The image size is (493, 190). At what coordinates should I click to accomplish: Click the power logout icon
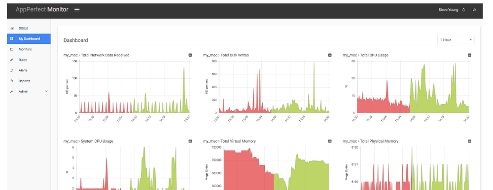(x=474, y=10)
